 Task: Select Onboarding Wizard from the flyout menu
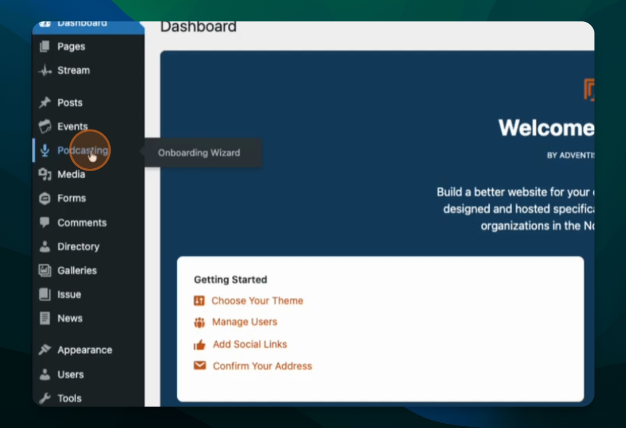click(199, 153)
